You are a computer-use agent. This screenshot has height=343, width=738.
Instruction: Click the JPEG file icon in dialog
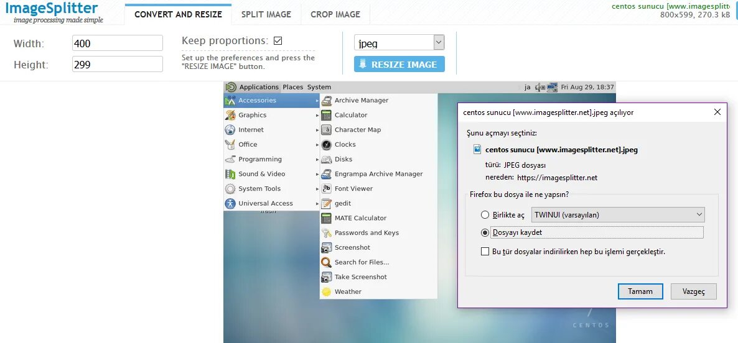(478, 149)
